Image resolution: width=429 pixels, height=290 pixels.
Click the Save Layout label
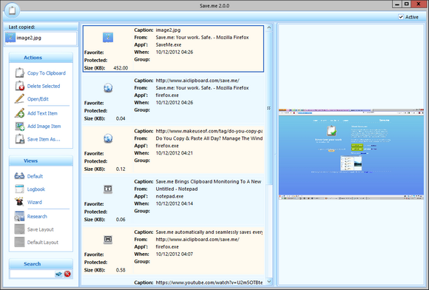point(40,229)
